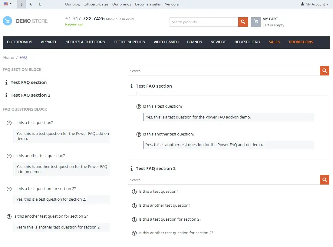Click the Demo Store logo icon
333x247 pixels.
pyautogui.click(x=7, y=21)
